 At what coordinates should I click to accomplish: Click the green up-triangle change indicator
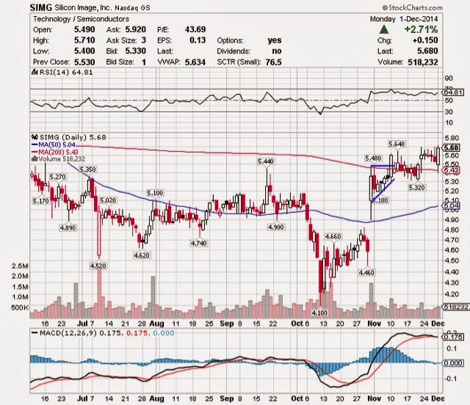[384, 29]
